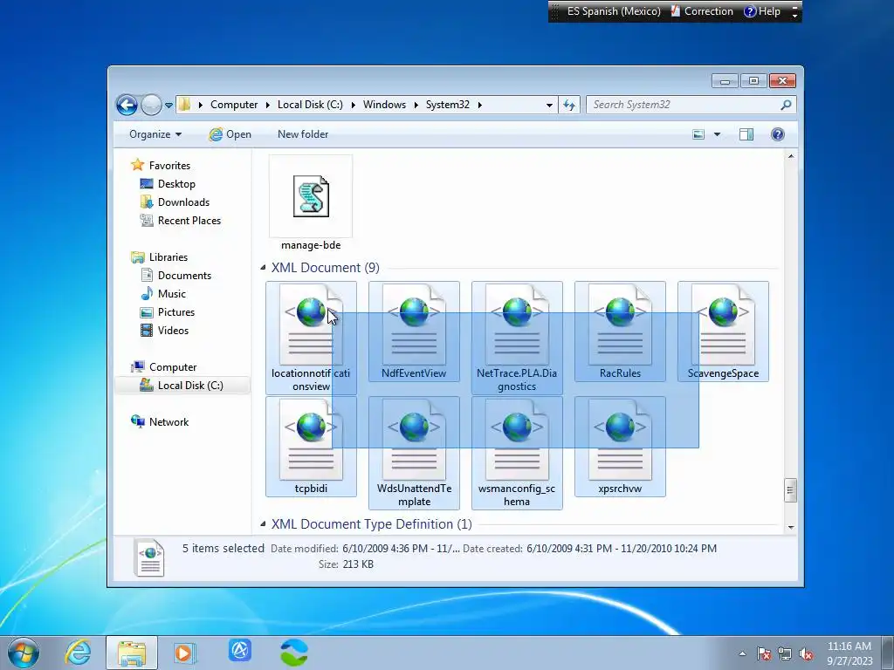Open the Documents library

coord(184,275)
